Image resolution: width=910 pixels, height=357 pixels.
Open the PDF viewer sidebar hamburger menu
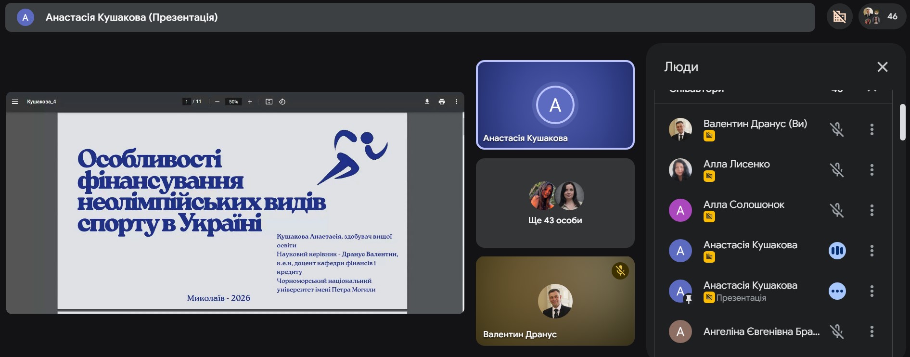click(15, 102)
